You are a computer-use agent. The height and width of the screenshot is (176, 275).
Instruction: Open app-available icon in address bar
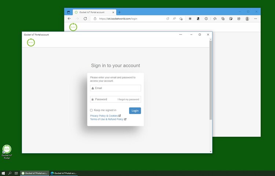point(168,19)
